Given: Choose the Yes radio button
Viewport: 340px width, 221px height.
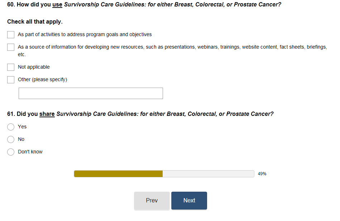Looking at the screenshot, I should pos(11,127).
